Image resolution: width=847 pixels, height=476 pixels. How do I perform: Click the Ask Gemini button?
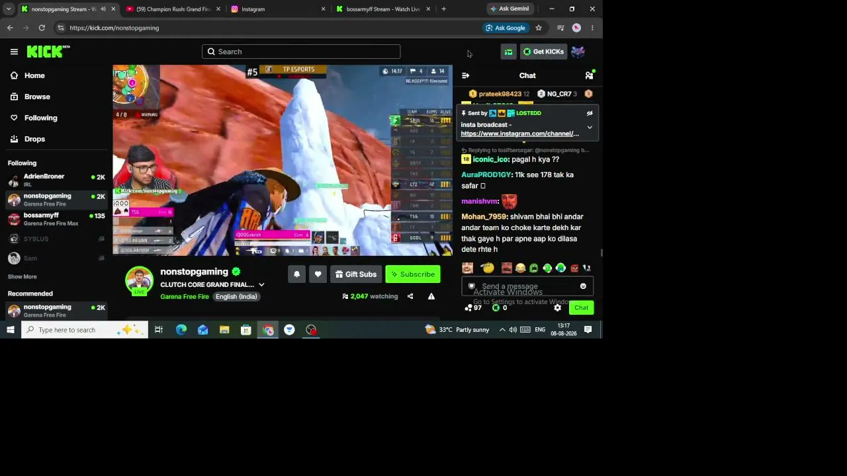click(x=510, y=9)
